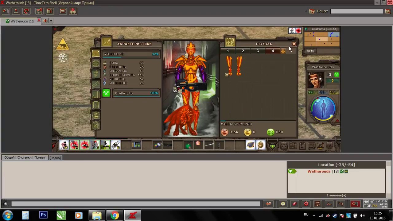The width and height of the screenshot is (393, 221).
Task: Switch to backpack tab 1
Action: (228, 51)
